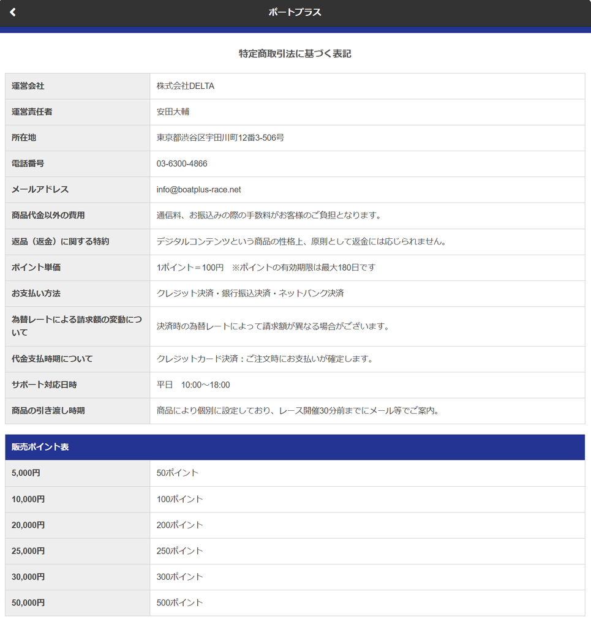The height and width of the screenshot is (627, 591).
Task: Click the 500ポイント value cell
Action: click(x=367, y=603)
